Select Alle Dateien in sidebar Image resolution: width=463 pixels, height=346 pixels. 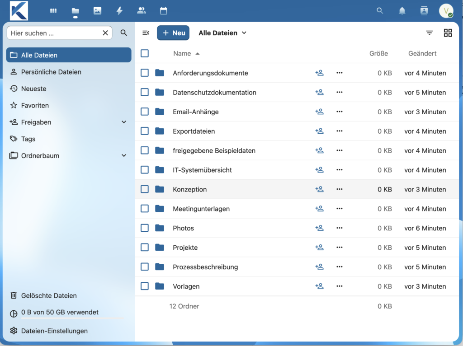pos(69,55)
